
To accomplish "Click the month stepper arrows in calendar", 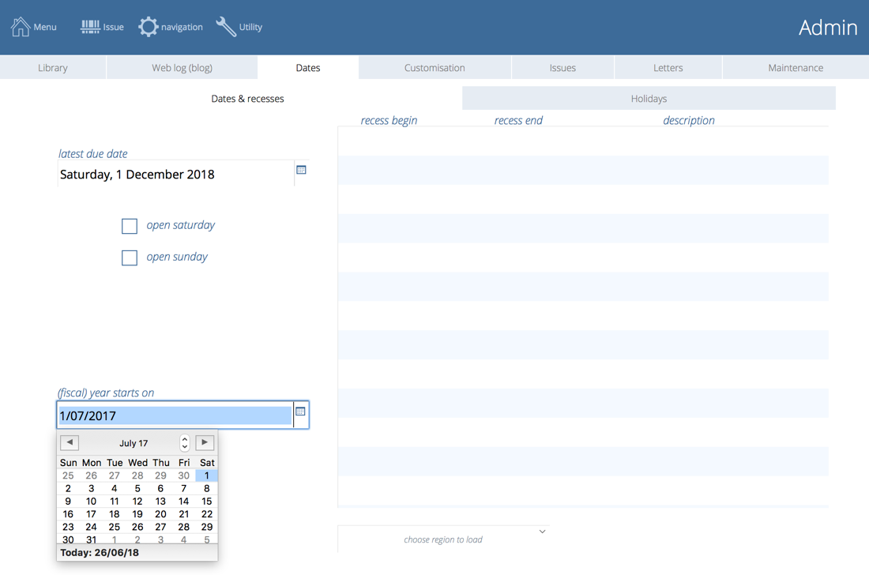I will (x=185, y=443).
